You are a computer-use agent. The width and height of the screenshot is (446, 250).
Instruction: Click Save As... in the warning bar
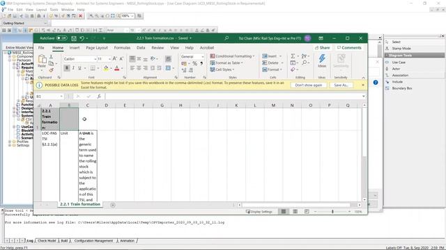pyautogui.click(x=341, y=85)
